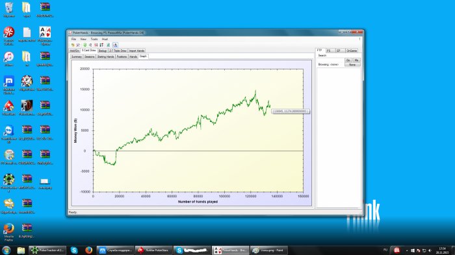
Task: Open the File menu
Action: point(73,39)
